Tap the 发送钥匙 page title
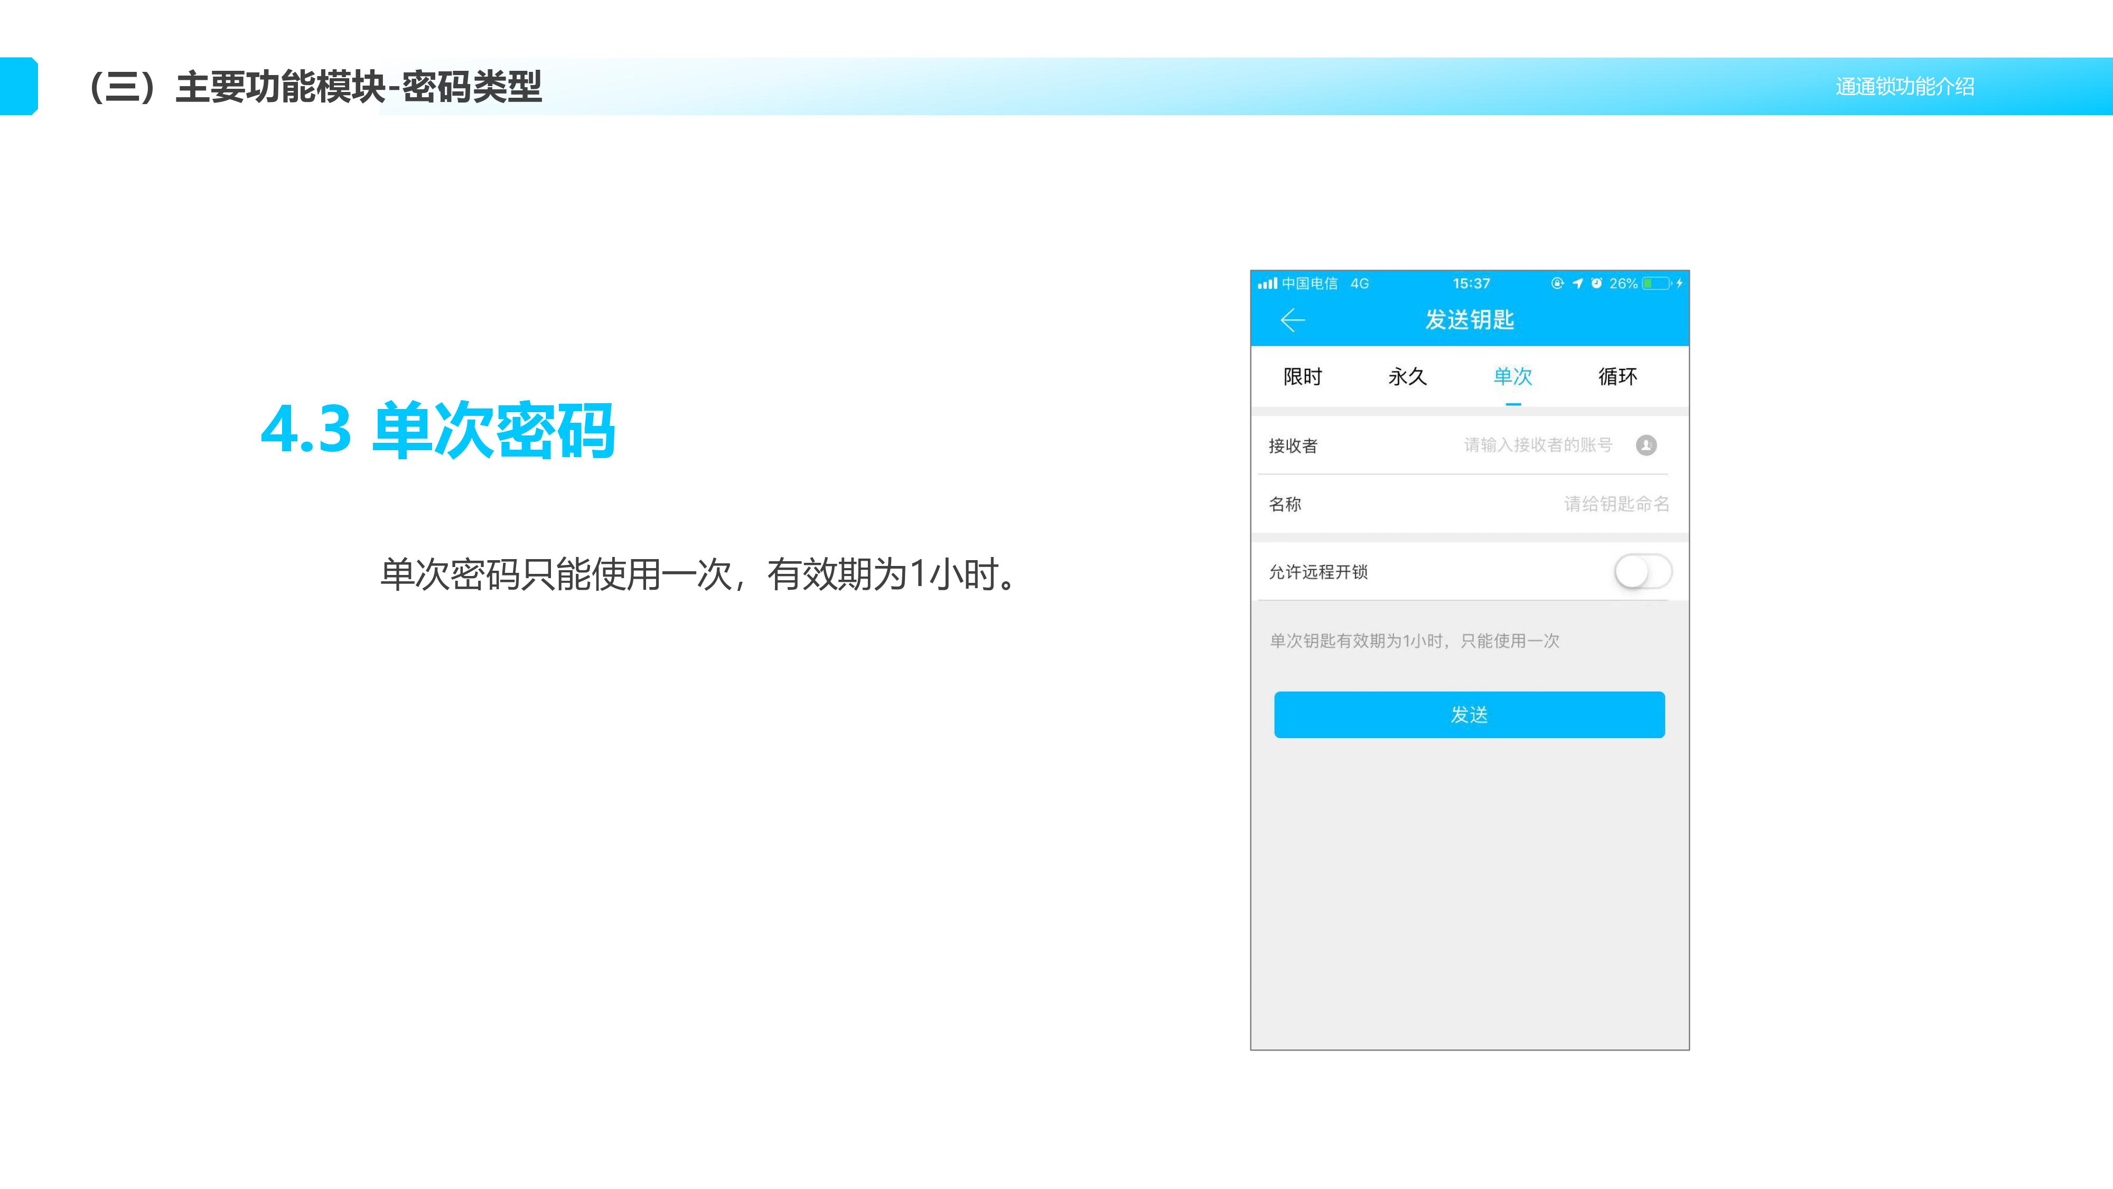Viewport: 2113px width, 1189px height. point(1469,320)
